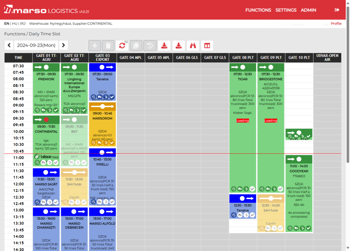The height and width of the screenshot is (251, 350).
Task: Toggle checkmark on GOODYEAR slot
Action: (x=308, y=228)
